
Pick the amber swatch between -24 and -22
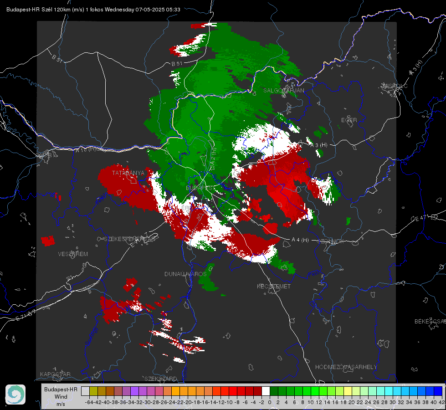click(x=175, y=391)
